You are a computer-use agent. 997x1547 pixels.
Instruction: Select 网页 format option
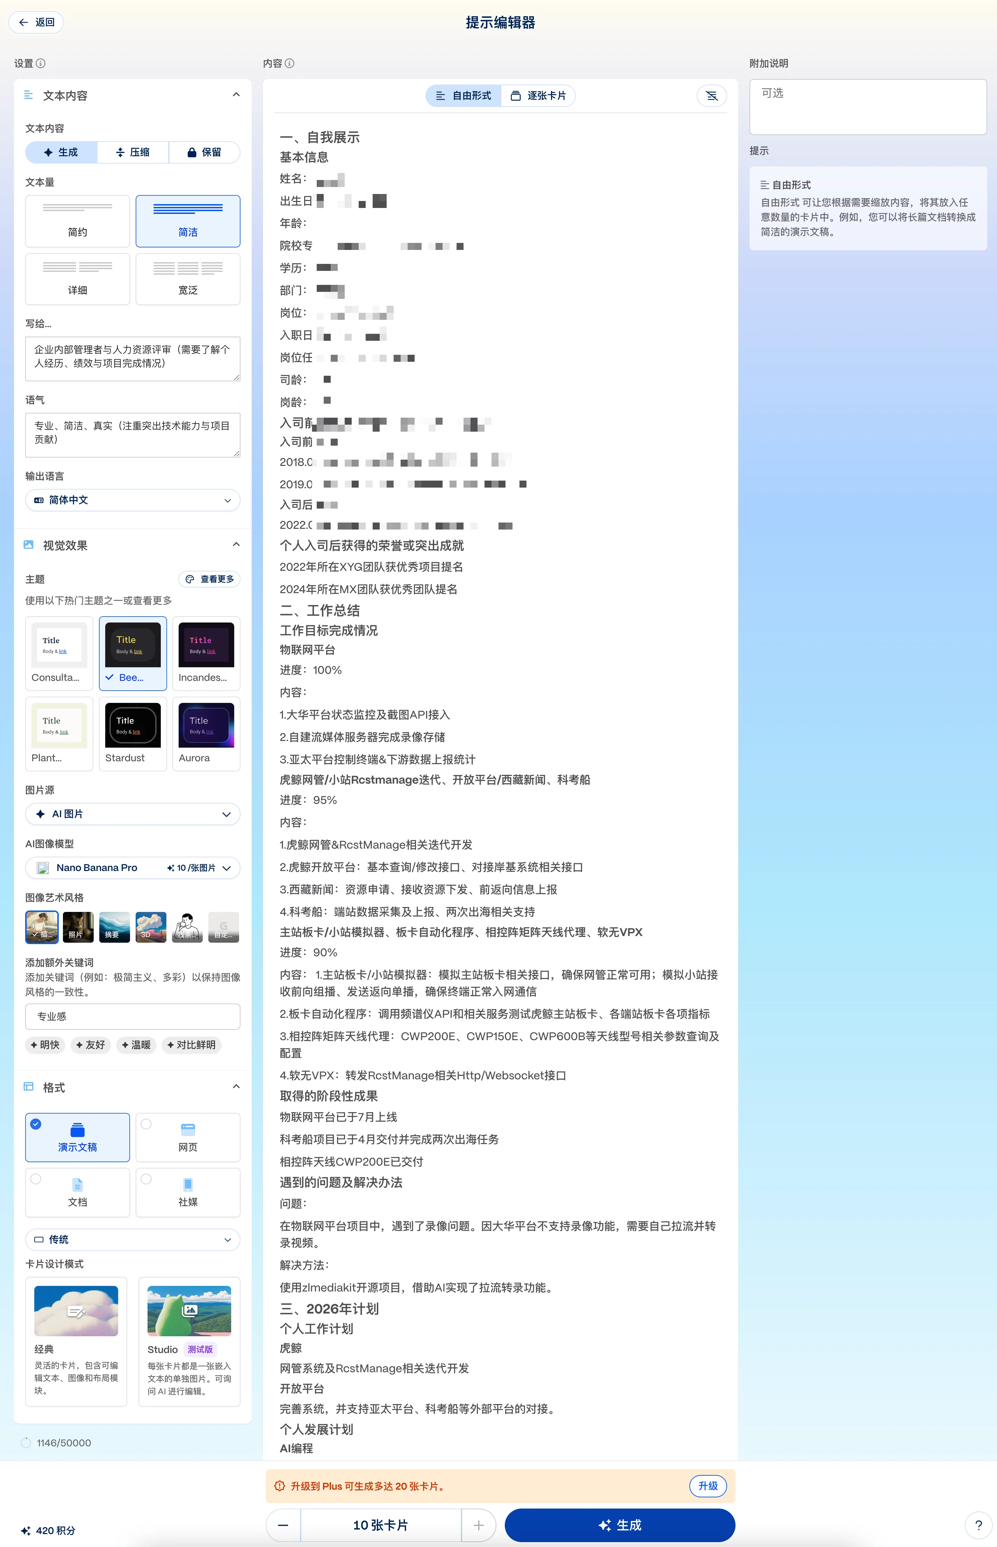pyautogui.click(x=188, y=1137)
